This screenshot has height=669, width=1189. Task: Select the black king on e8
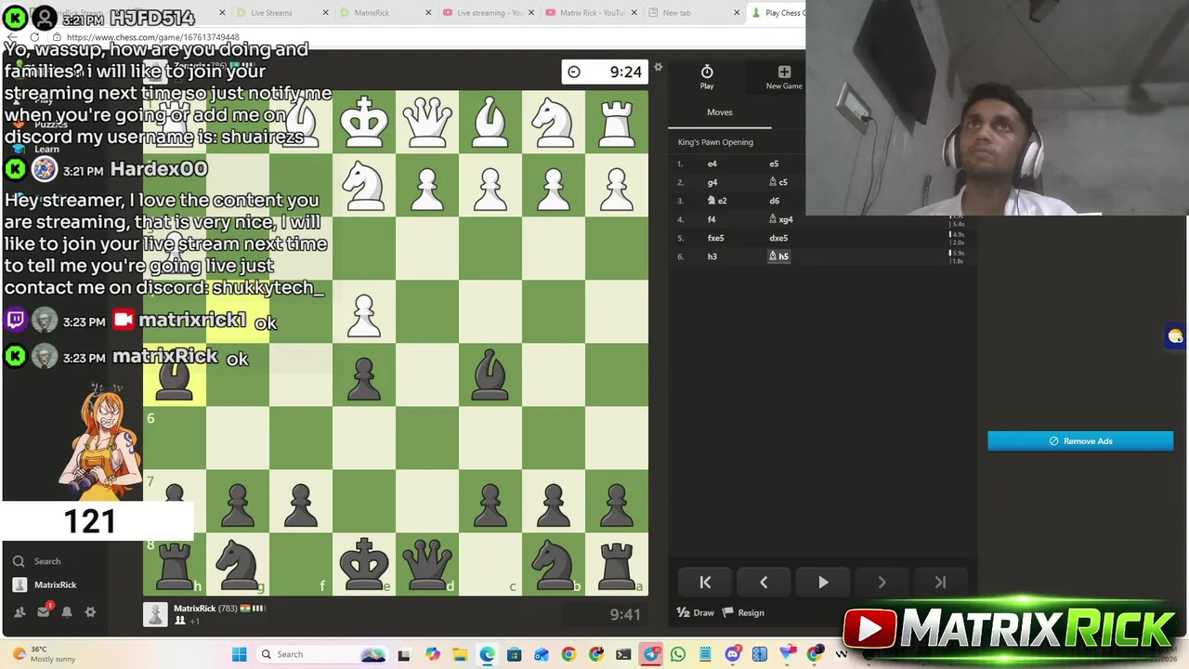click(364, 564)
